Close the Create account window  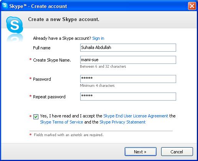coord(192,6)
